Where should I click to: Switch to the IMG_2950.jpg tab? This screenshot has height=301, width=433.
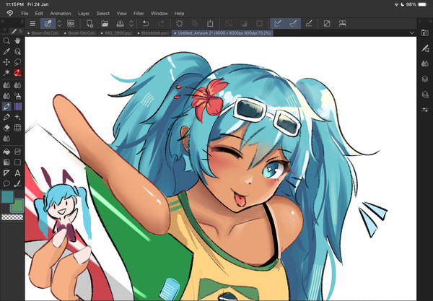point(116,33)
